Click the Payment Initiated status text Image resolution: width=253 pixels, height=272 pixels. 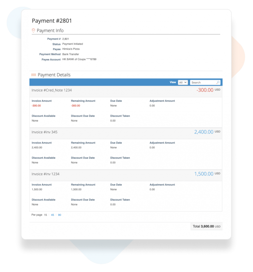click(x=73, y=44)
